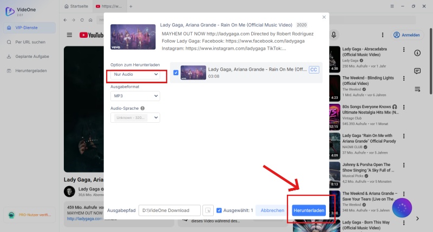Uncheck the Rain On Me video checkbox

click(x=175, y=72)
